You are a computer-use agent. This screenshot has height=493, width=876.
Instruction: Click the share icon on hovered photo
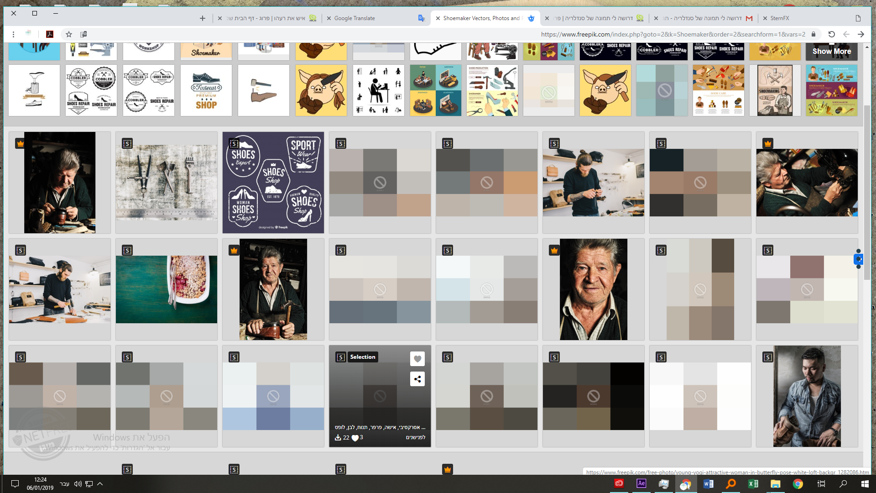(417, 379)
